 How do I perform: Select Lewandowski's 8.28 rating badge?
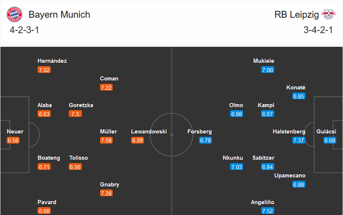coord(137,140)
